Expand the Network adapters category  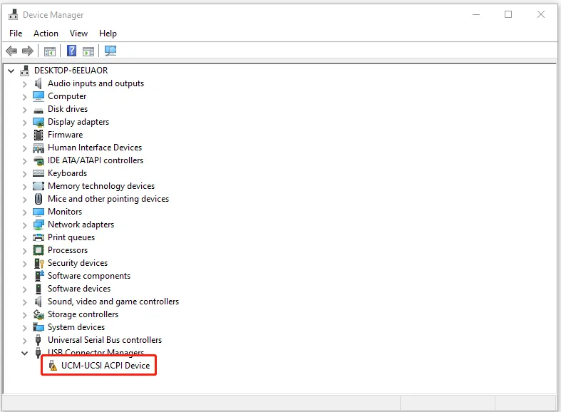[24, 225]
